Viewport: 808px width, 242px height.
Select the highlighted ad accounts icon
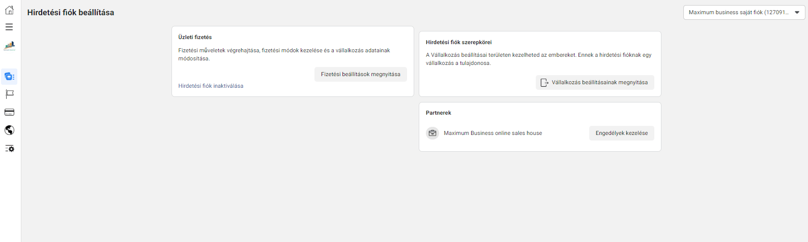pos(9,77)
